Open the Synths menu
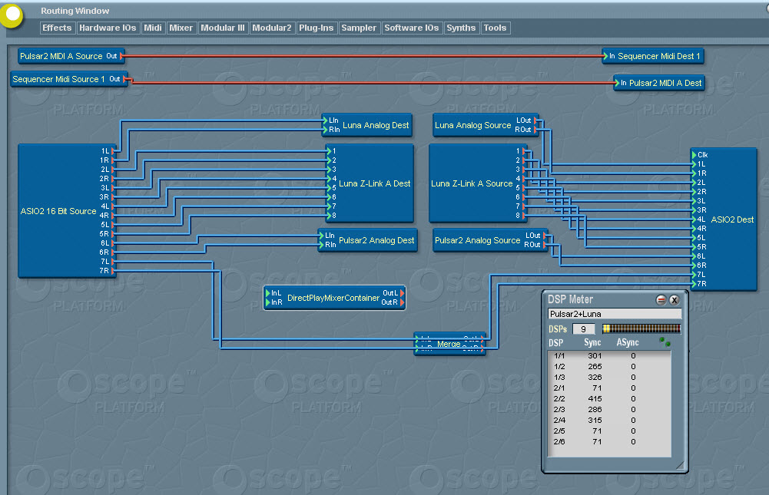 461,28
